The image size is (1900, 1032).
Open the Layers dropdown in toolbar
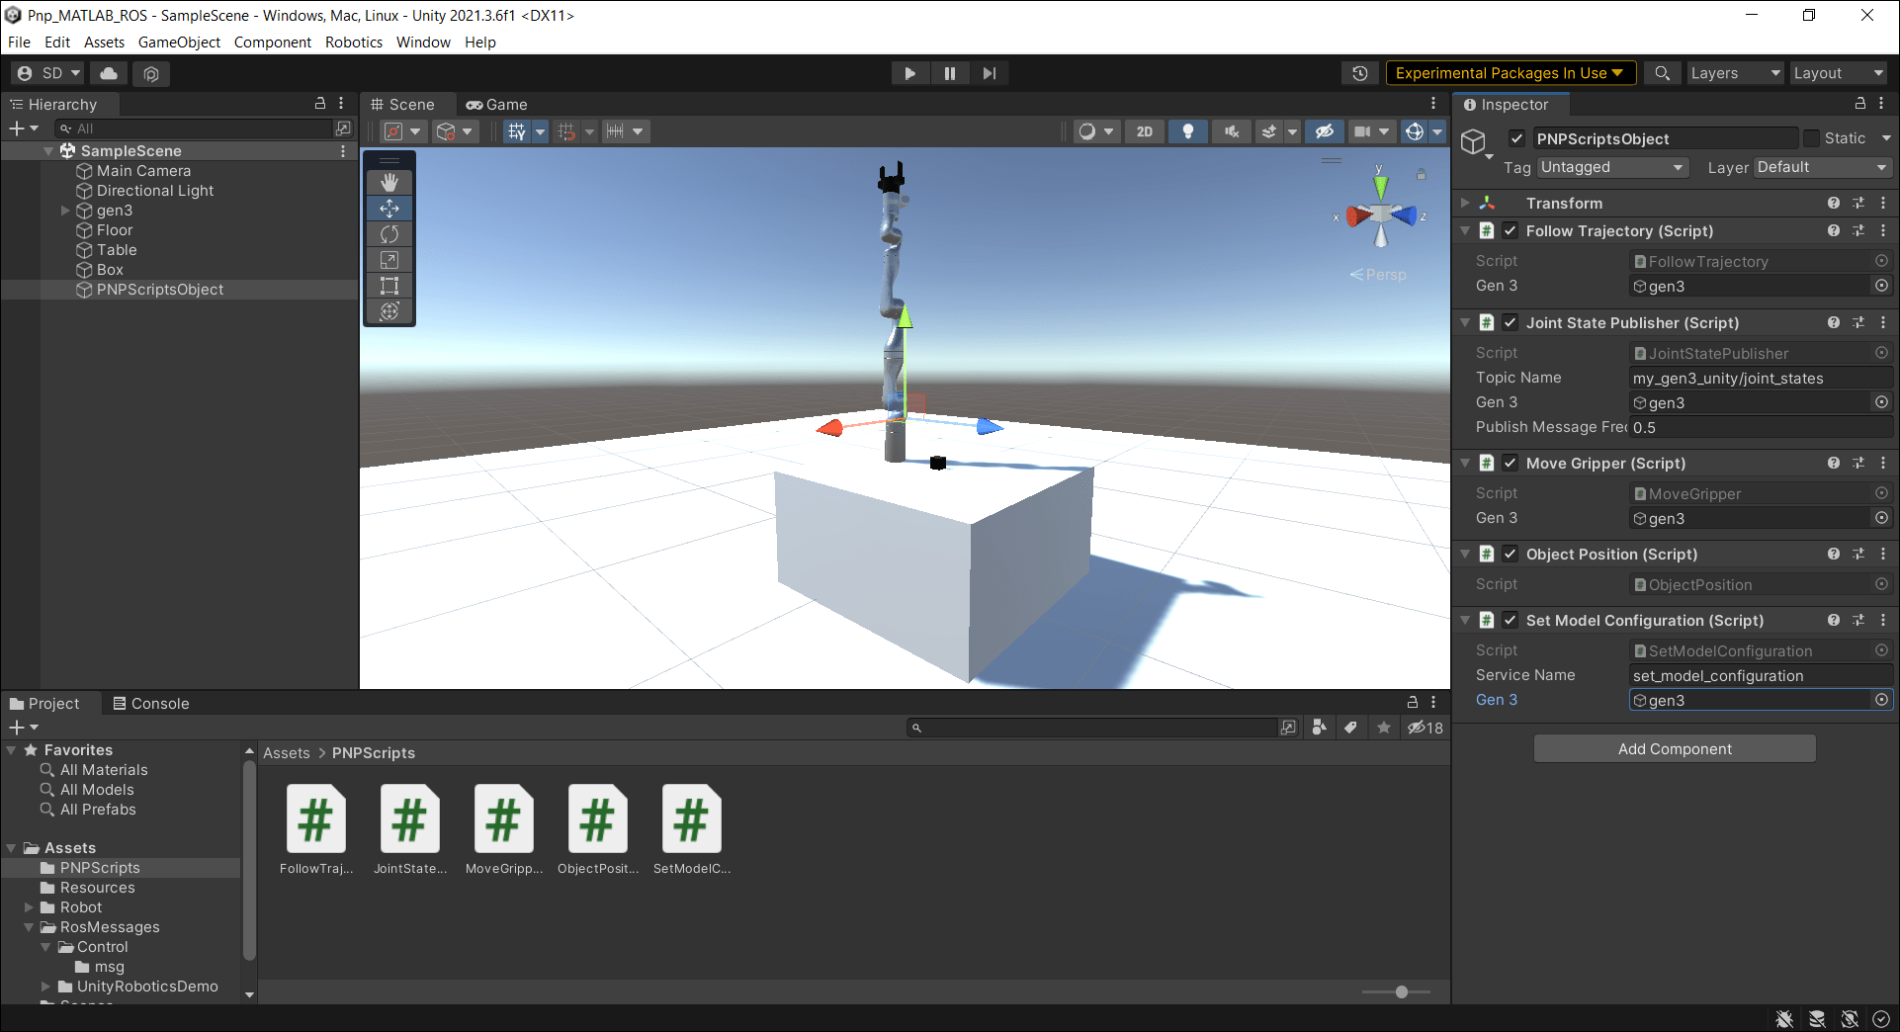1734,73
